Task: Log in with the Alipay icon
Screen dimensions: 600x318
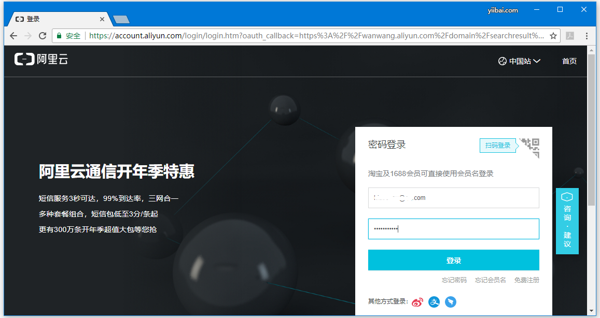Action: [x=434, y=302]
